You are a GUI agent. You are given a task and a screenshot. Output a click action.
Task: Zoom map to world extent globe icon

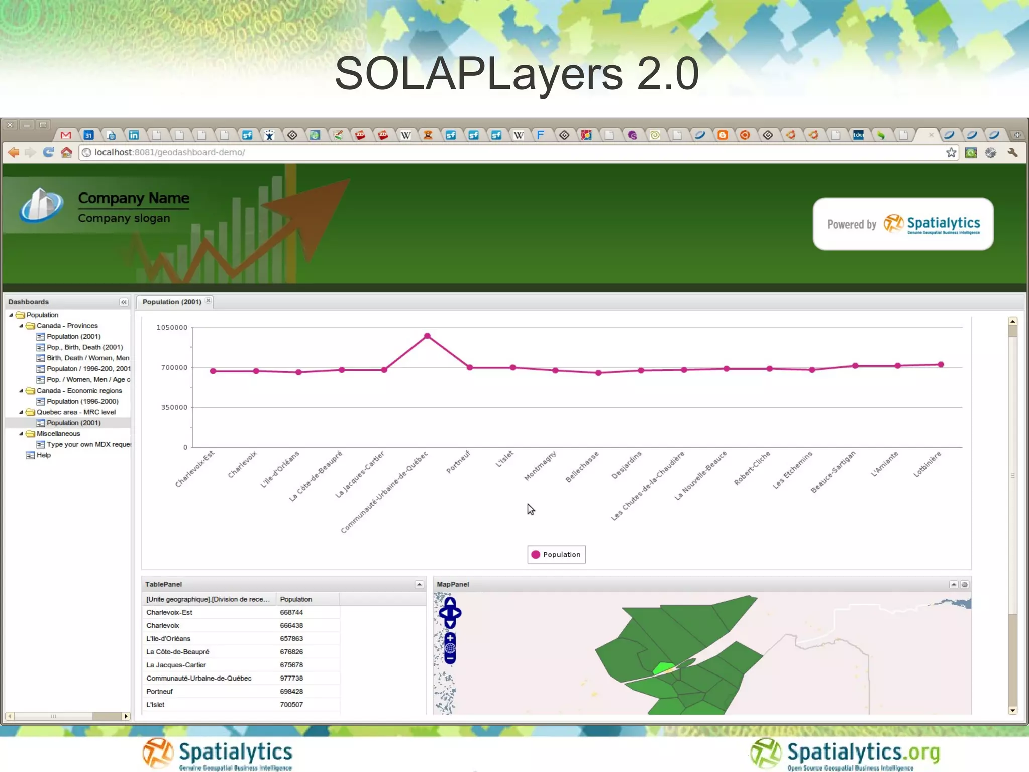(x=450, y=648)
